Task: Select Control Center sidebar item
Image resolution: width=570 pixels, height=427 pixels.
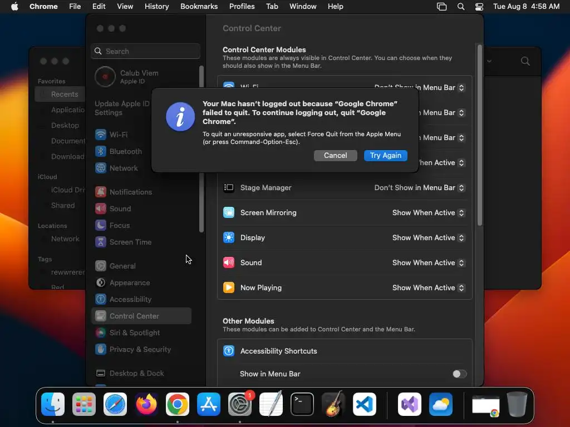Action: click(141, 316)
